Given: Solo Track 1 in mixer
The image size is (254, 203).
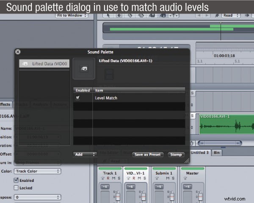Looking at the screenshot, I should pyautogui.click(x=119, y=178).
